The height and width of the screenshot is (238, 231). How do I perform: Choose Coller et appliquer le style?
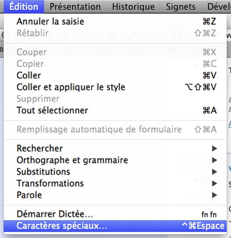[115, 87]
